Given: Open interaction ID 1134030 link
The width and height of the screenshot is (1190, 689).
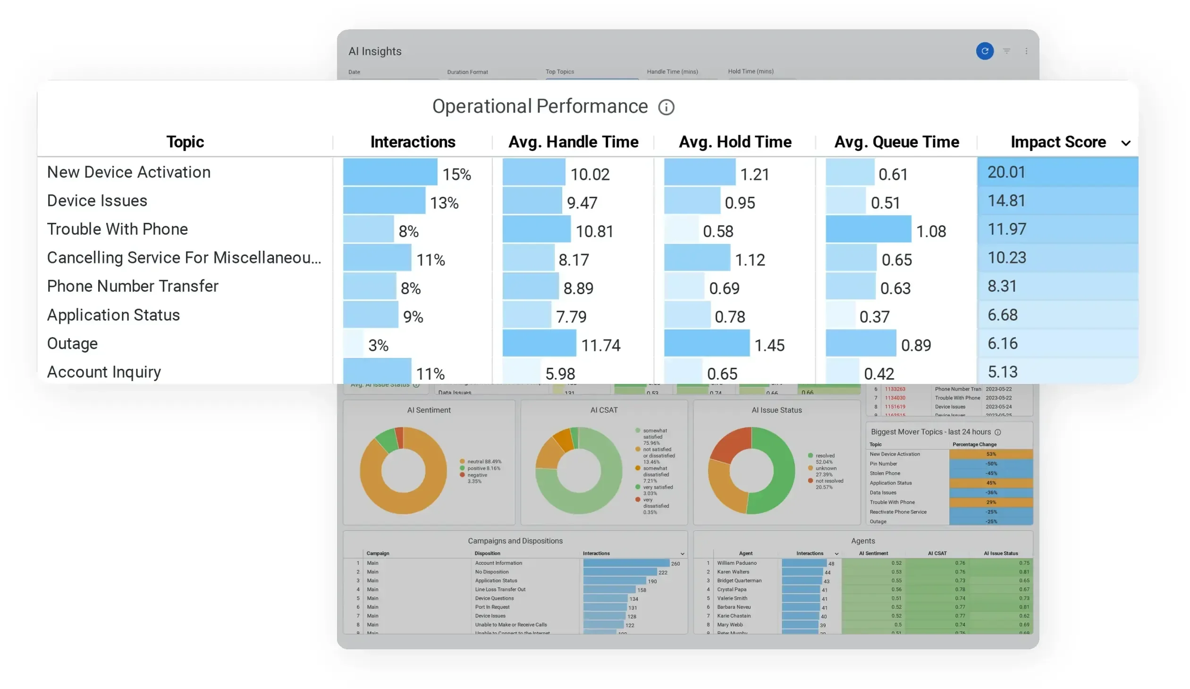Looking at the screenshot, I should click(x=895, y=398).
